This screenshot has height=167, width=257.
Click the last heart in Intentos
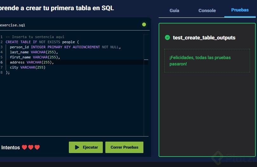(x=37, y=147)
